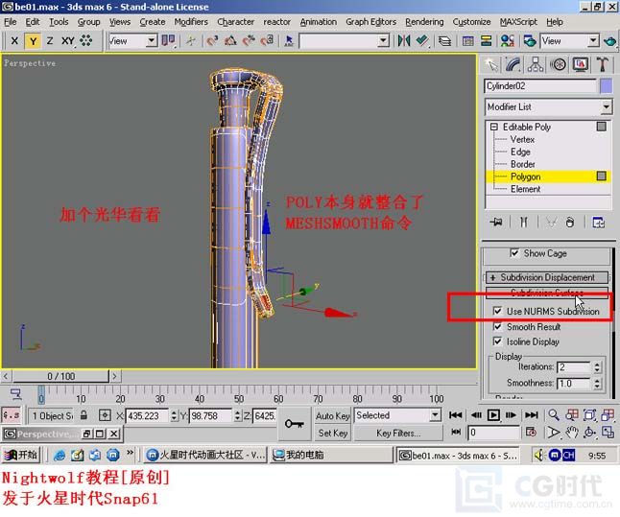Click the Set Key button
Viewport: 620px width, 517px height.
click(332, 434)
